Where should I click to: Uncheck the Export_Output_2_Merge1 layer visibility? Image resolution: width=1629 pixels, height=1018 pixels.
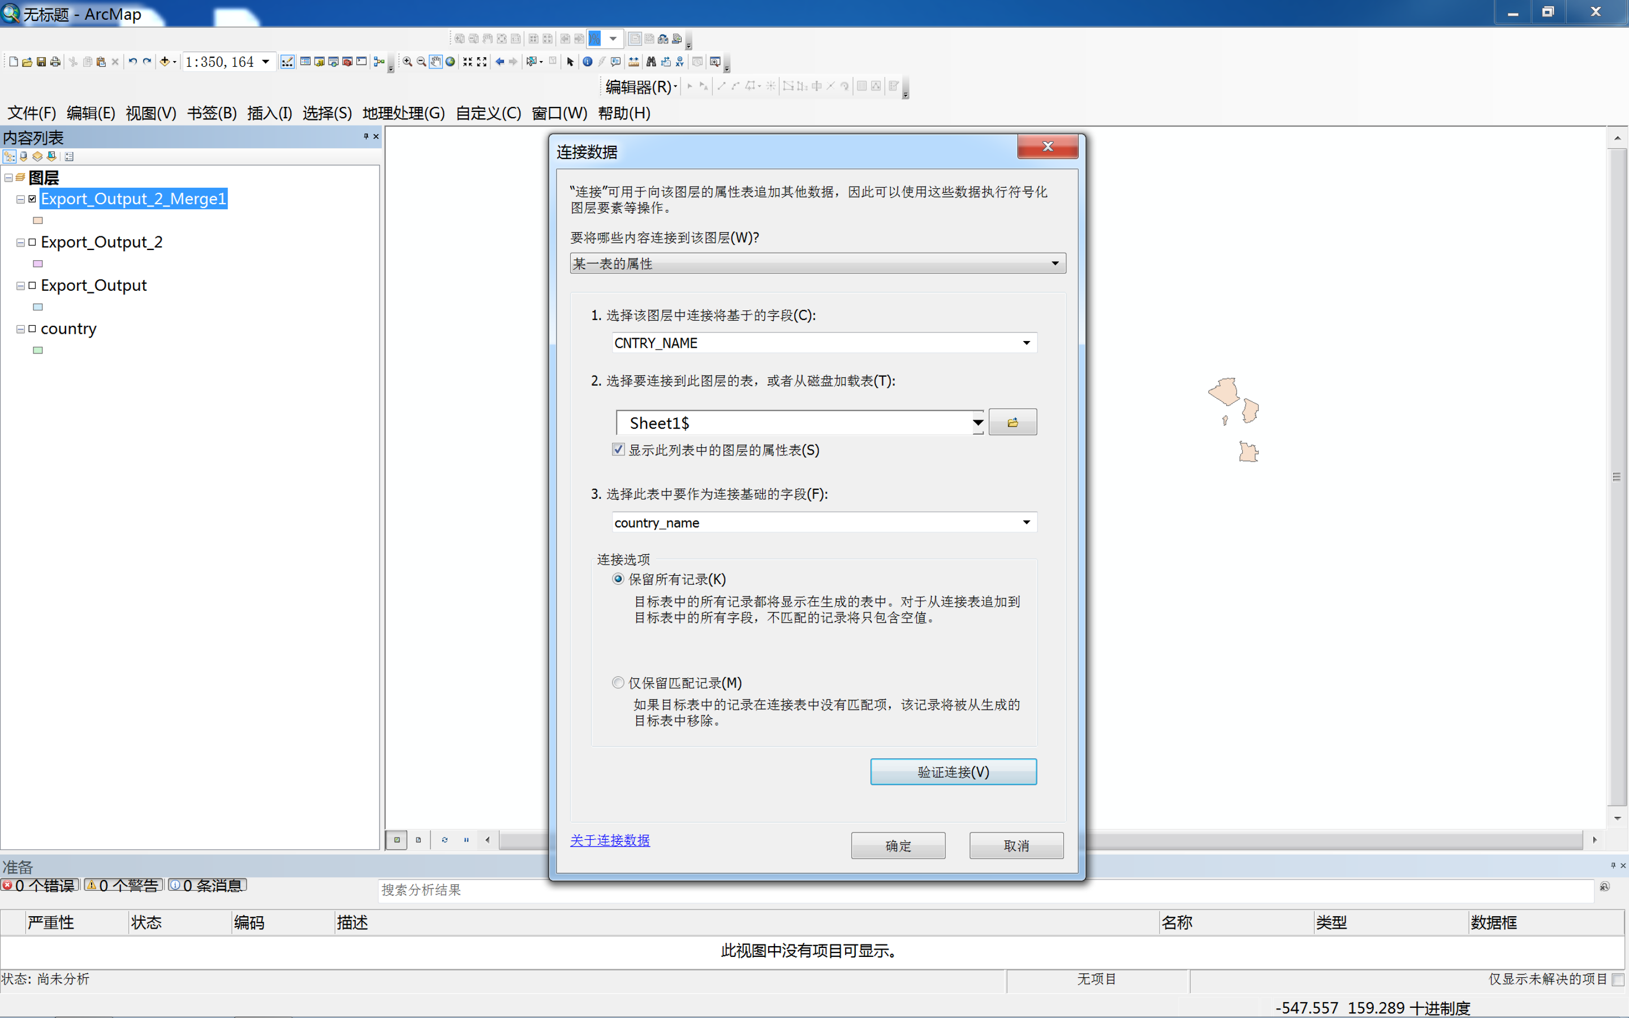(x=32, y=199)
